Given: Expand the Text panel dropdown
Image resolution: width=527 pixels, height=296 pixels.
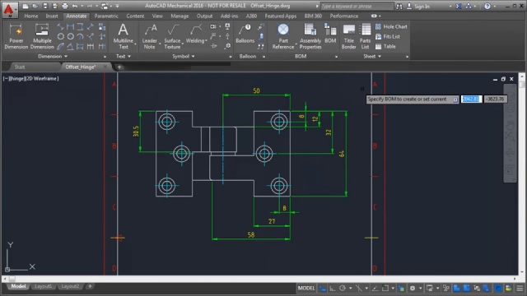Looking at the screenshot, I should tap(129, 57).
